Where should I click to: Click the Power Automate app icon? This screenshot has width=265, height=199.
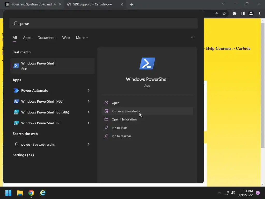[16, 90]
